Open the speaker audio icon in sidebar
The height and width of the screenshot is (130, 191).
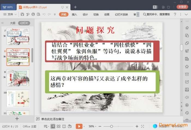click(x=187, y=97)
